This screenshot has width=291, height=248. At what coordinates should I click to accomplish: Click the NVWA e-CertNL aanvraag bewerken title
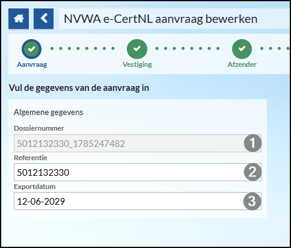pos(161,19)
